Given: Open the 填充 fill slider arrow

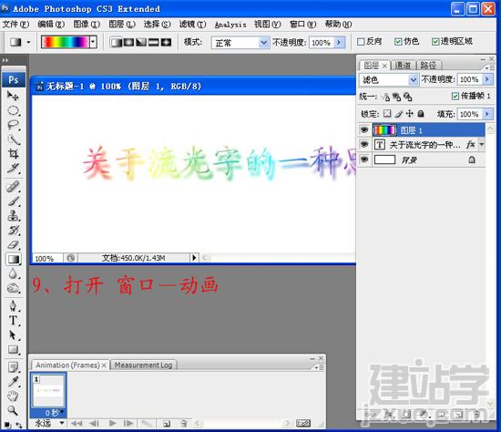Looking at the screenshot, I should click(x=487, y=114).
